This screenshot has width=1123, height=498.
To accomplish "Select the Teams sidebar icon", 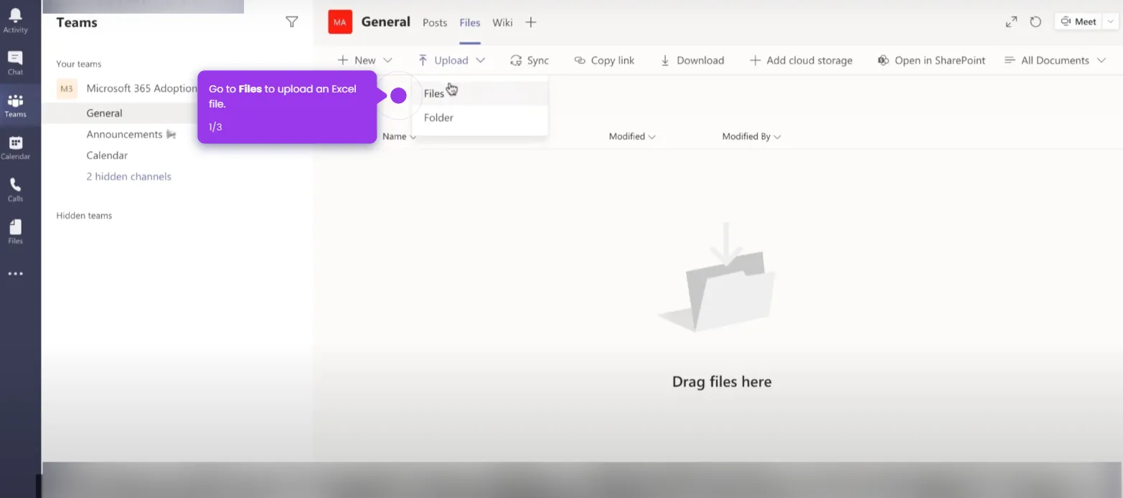I will (x=15, y=105).
